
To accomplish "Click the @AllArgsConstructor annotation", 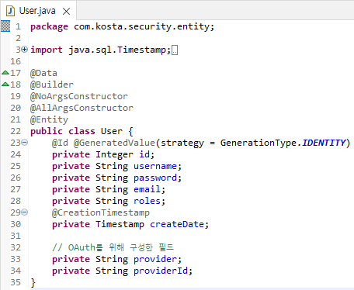I will click(x=82, y=108).
